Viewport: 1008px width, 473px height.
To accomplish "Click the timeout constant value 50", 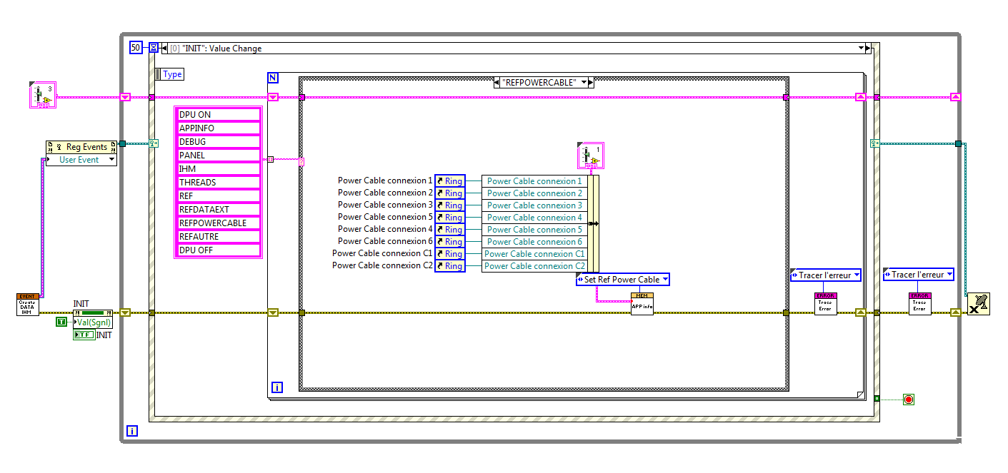I will pyautogui.click(x=136, y=48).
